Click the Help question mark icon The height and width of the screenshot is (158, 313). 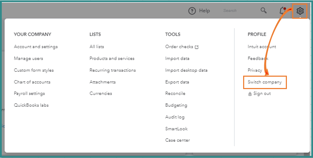tap(192, 11)
